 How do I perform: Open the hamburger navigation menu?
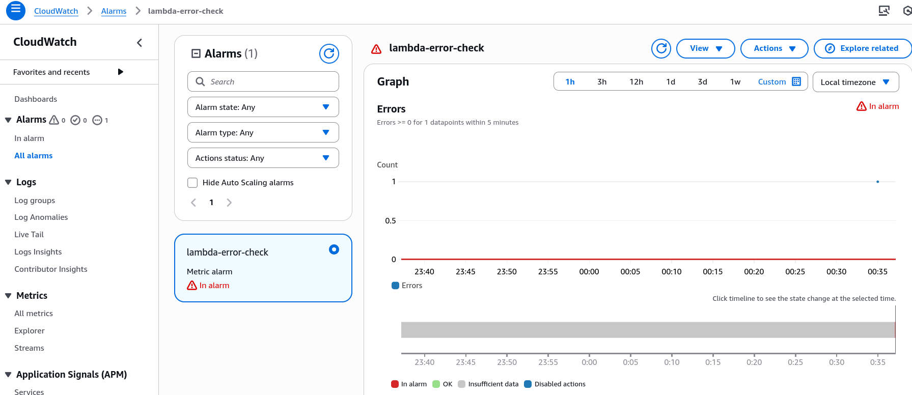pyautogui.click(x=16, y=10)
